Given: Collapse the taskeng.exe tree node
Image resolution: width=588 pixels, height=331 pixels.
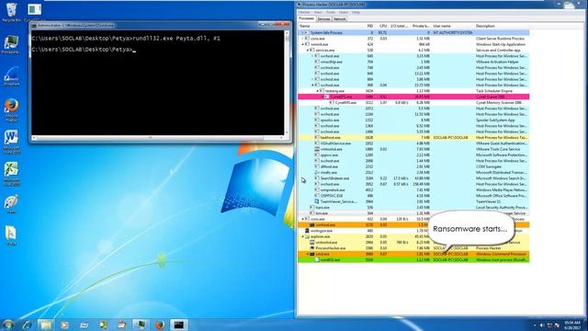Looking at the screenshot, I should pos(318,91).
